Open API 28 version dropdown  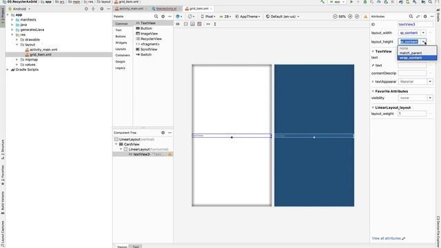tap(225, 17)
